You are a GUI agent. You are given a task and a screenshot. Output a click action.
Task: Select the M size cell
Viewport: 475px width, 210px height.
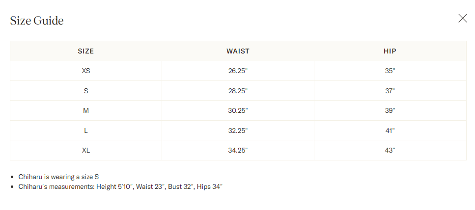(86, 111)
